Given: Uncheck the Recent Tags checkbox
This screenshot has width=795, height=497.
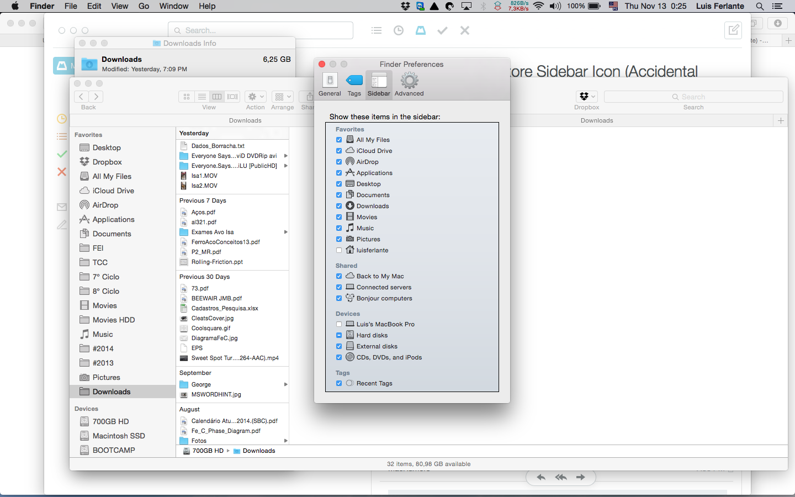Looking at the screenshot, I should (x=339, y=383).
